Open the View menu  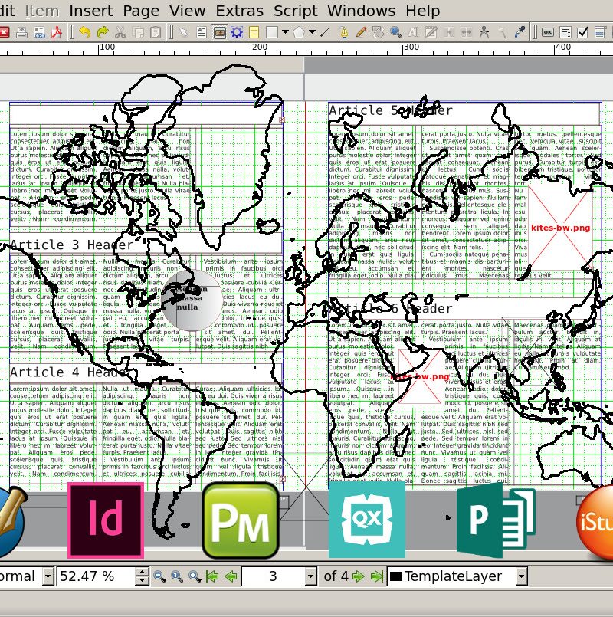[187, 11]
